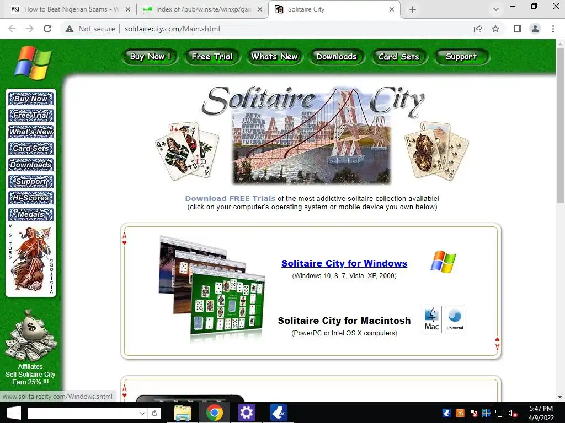Close the Nigerian Scams tab
565x423 pixels.
[x=128, y=9]
